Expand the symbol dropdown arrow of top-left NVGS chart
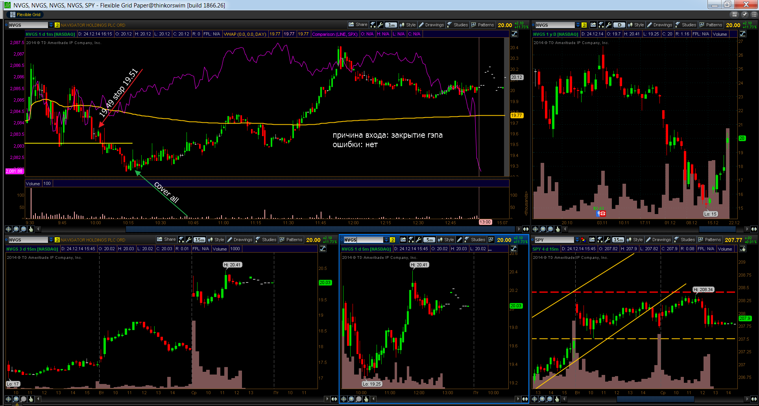Screen dimensions: 759x406 pos(51,25)
